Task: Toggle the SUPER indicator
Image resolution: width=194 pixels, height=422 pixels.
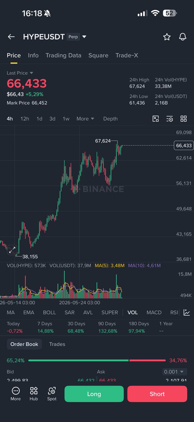Action: 110,312
